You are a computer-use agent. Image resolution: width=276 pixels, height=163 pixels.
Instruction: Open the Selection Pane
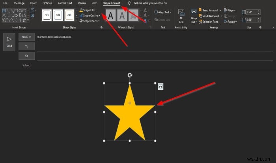209,22
